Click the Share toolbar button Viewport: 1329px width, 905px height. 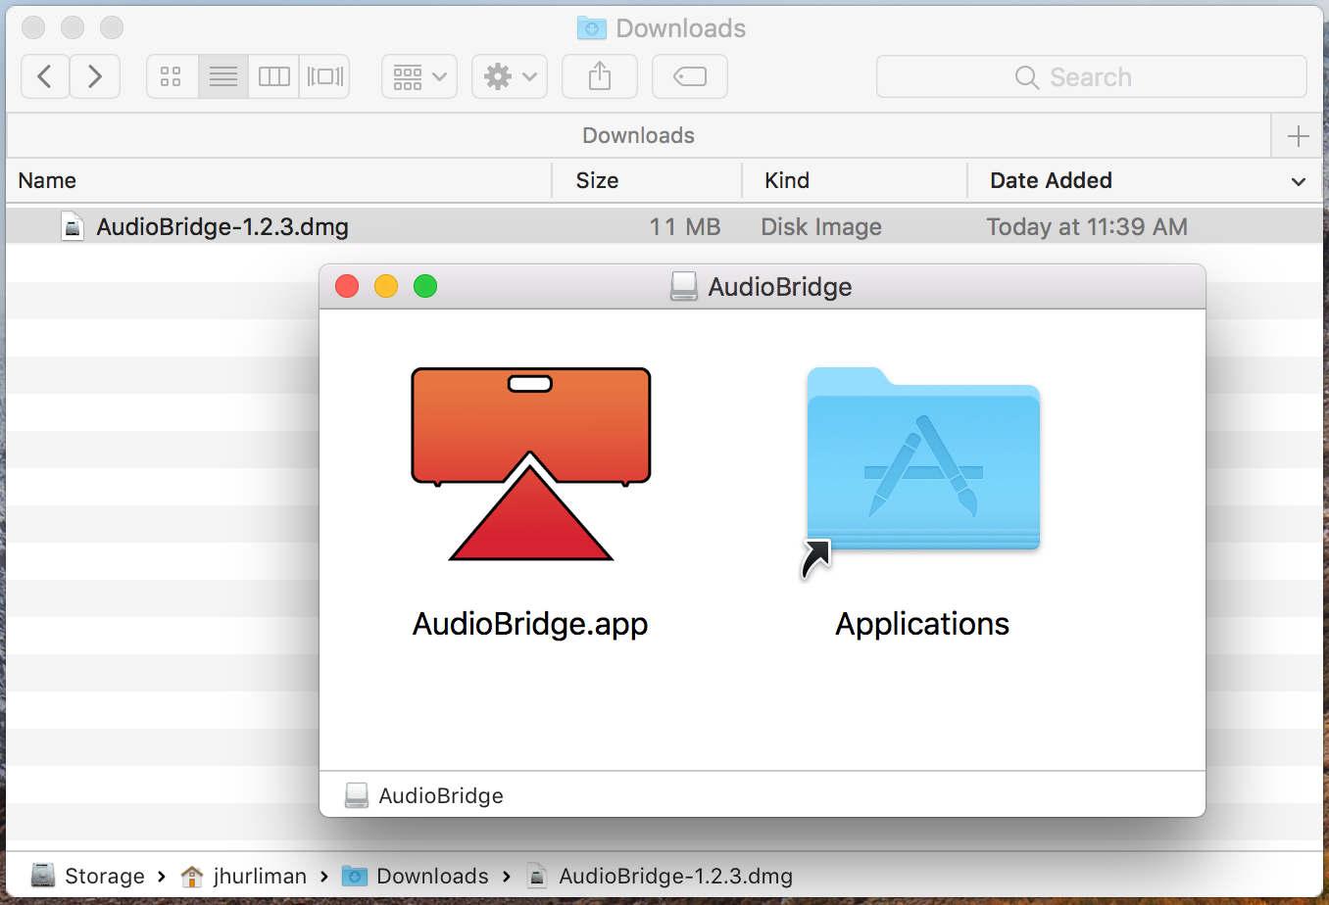(600, 76)
